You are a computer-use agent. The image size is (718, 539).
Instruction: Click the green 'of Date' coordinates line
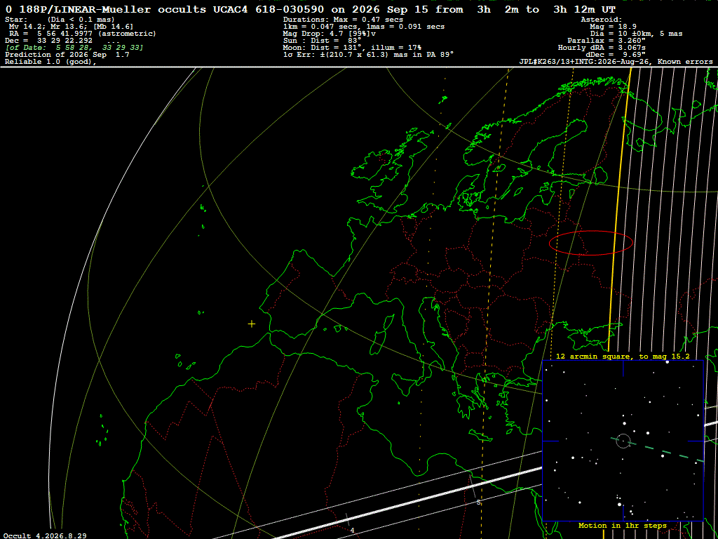pos(74,48)
